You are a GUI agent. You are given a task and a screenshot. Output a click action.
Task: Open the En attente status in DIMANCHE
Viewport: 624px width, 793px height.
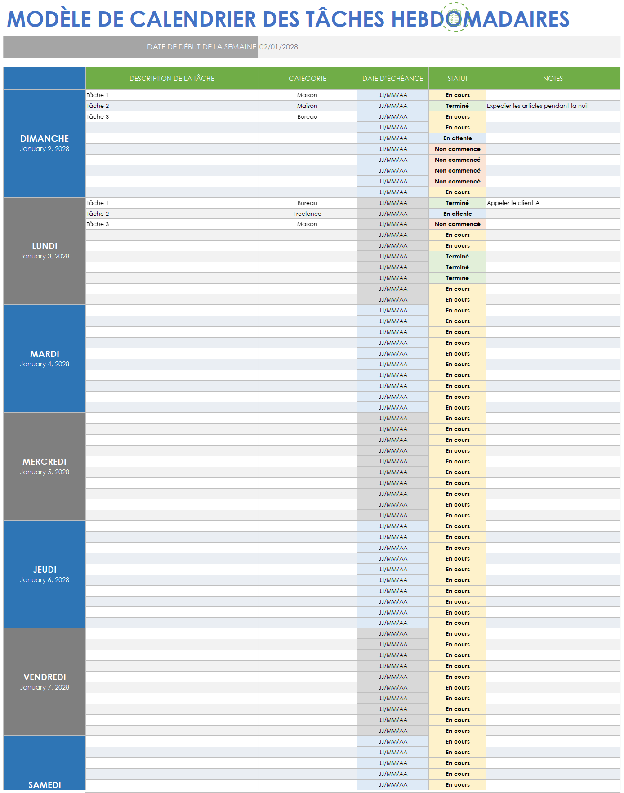458,138
